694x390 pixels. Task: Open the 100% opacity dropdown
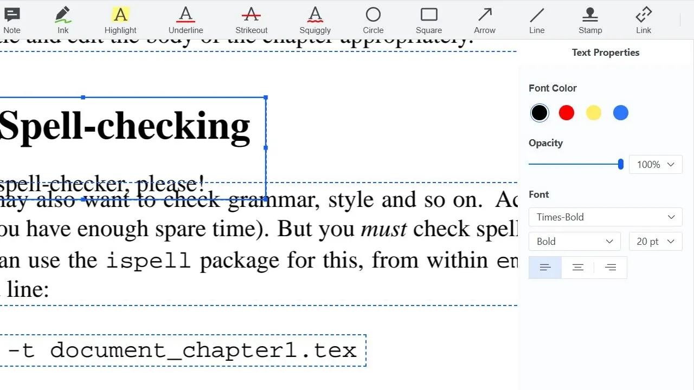[x=656, y=164]
